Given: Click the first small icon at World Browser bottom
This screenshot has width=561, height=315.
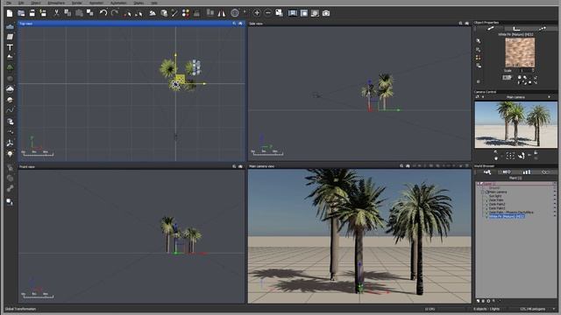Looking at the screenshot, I should (x=478, y=301).
